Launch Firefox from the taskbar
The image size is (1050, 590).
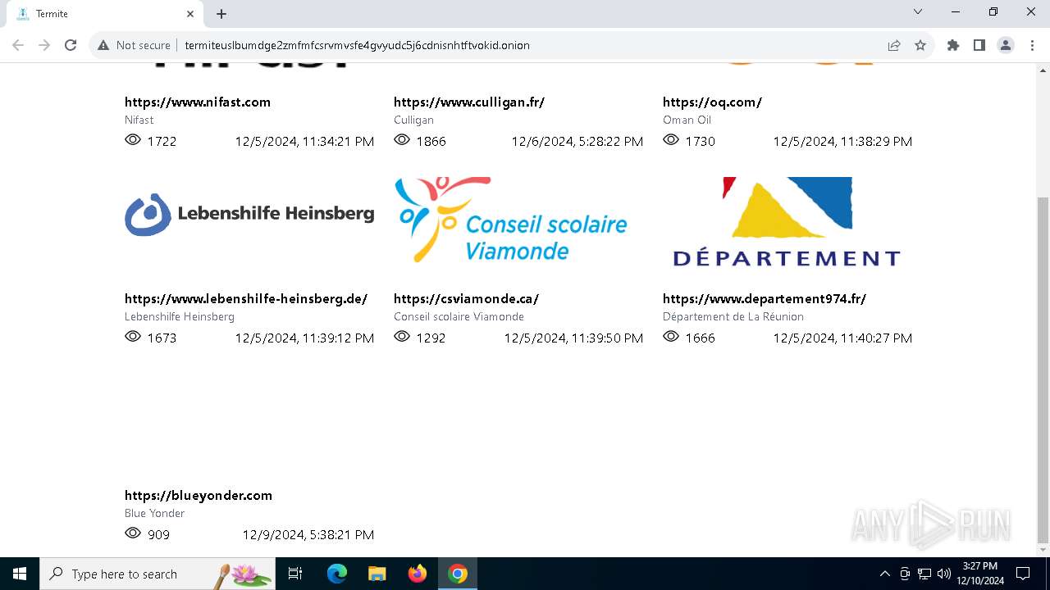pos(418,574)
